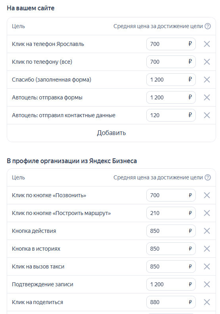Remove the «Клик на телефон Ярославль» goal
This screenshot has height=314, width=220.
pyautogui.click(x=207, y=44)
